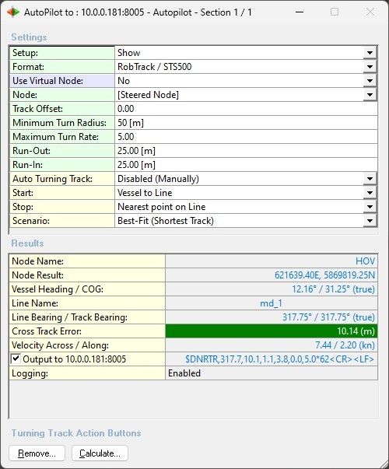Click the green Cross Track Error value bar
The height and width of the screenshot is (469, 389).
click(272, 331)
